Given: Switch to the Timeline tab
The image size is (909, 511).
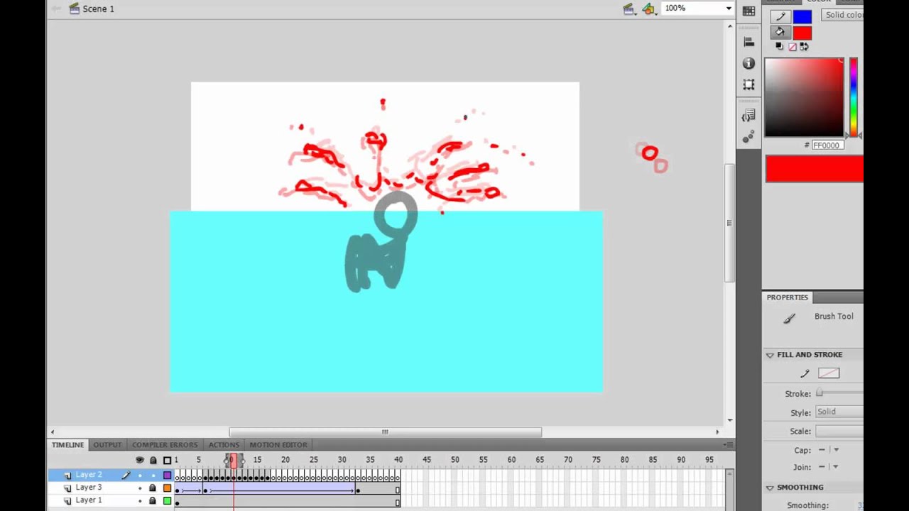Looking at the screenshot, I should point(67,445).
